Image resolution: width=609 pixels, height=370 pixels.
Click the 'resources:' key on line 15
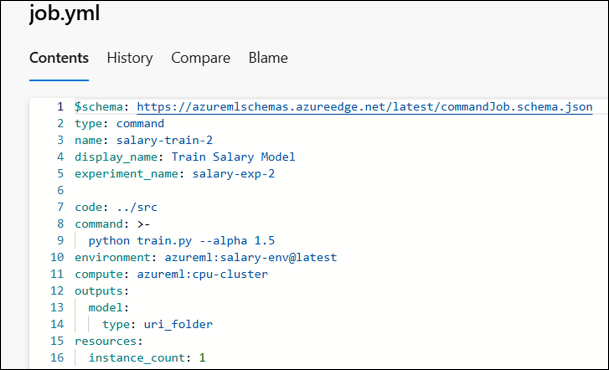click(x=109, y=341)
